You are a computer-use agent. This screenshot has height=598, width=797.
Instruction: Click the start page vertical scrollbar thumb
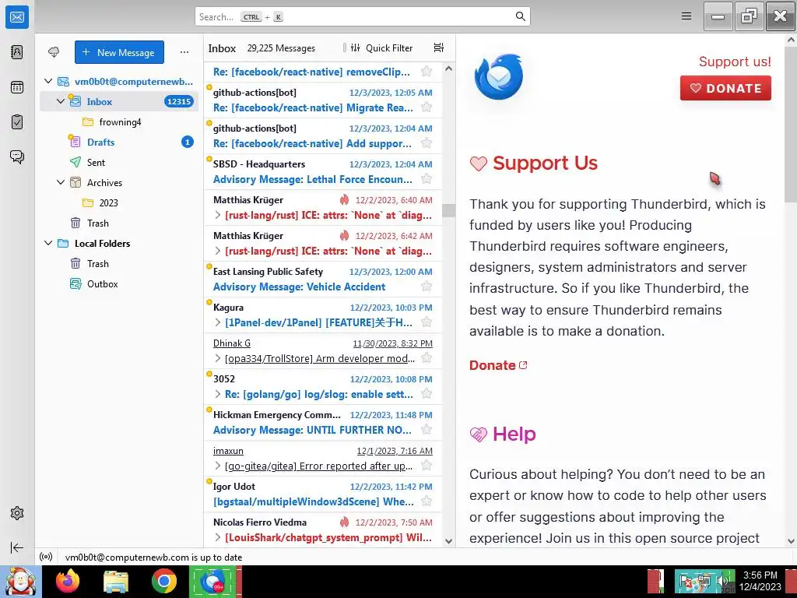pyautogui.click(x=791, y=125)
